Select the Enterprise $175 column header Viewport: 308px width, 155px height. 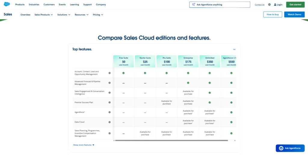point(188,61)
